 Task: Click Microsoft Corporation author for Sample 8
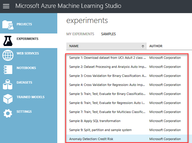click(165, 121)
